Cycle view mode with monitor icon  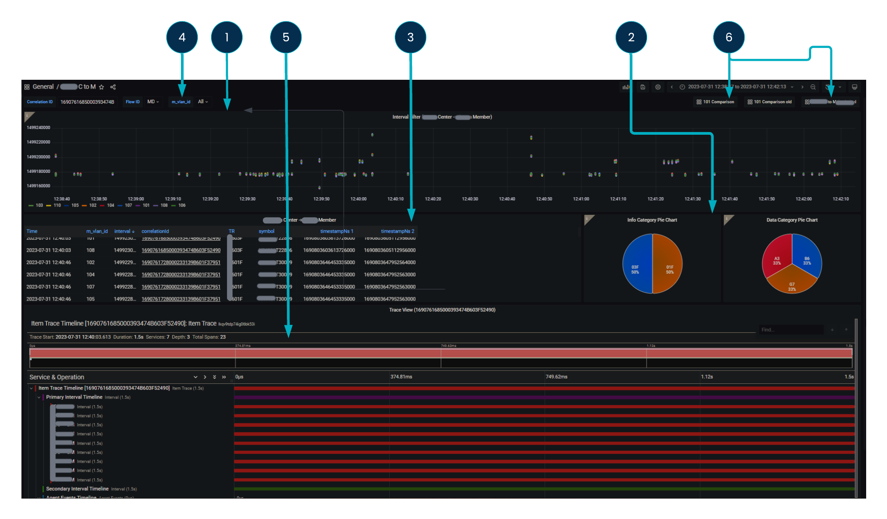(x=855, y=87)
